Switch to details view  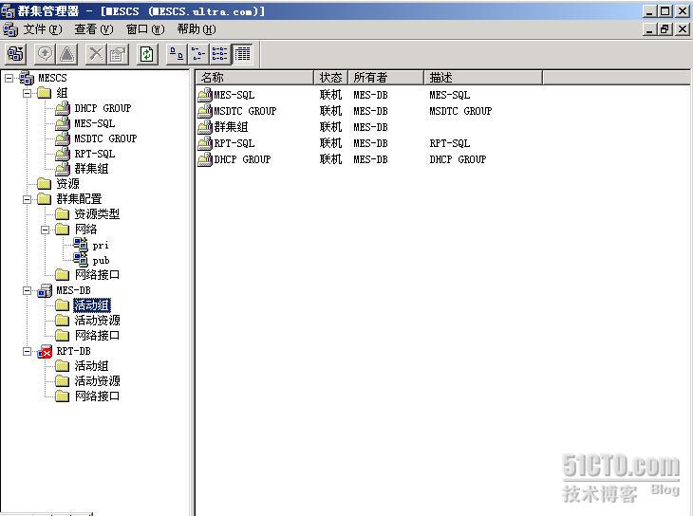[242, 54]
